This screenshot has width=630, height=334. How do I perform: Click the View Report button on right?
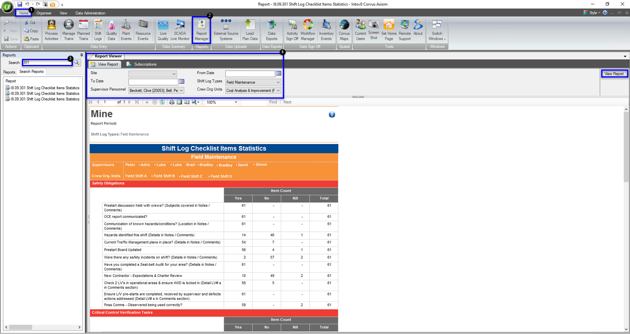pos(614,73)
